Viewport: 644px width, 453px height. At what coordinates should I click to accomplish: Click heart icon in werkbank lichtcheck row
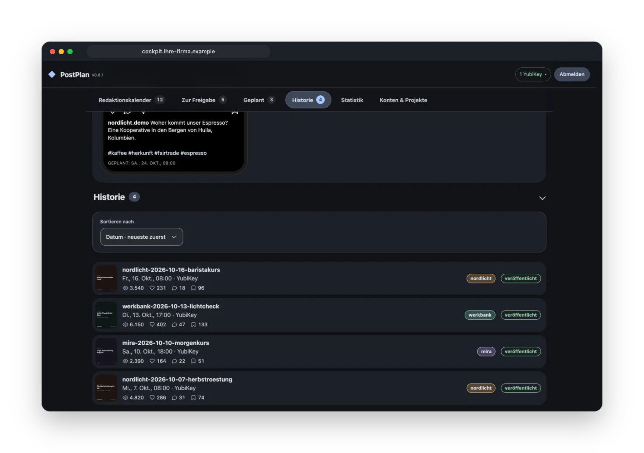pyautogui.click(x=152, y=324)
